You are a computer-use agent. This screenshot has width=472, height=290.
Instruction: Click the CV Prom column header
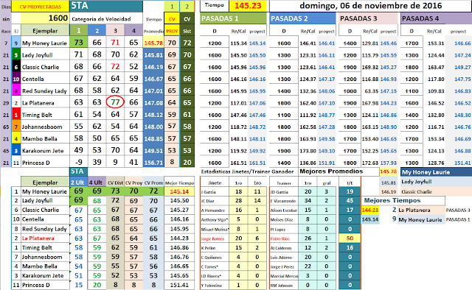coord(153,183)
